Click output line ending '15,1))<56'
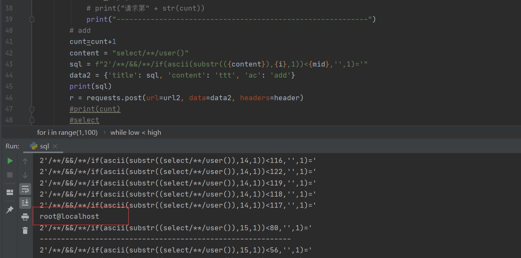This screenshot has height=258, width=521. click(176, 250)
